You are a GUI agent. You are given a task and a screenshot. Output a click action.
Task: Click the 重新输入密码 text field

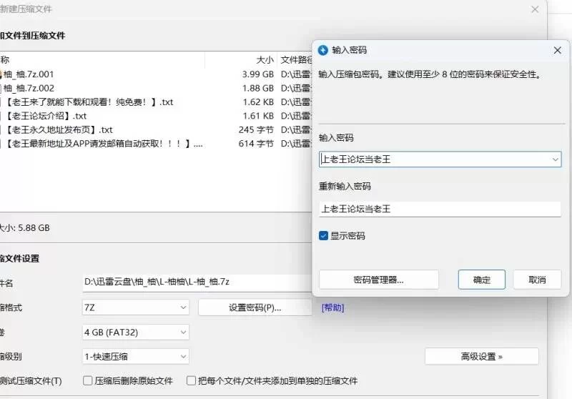440,209
